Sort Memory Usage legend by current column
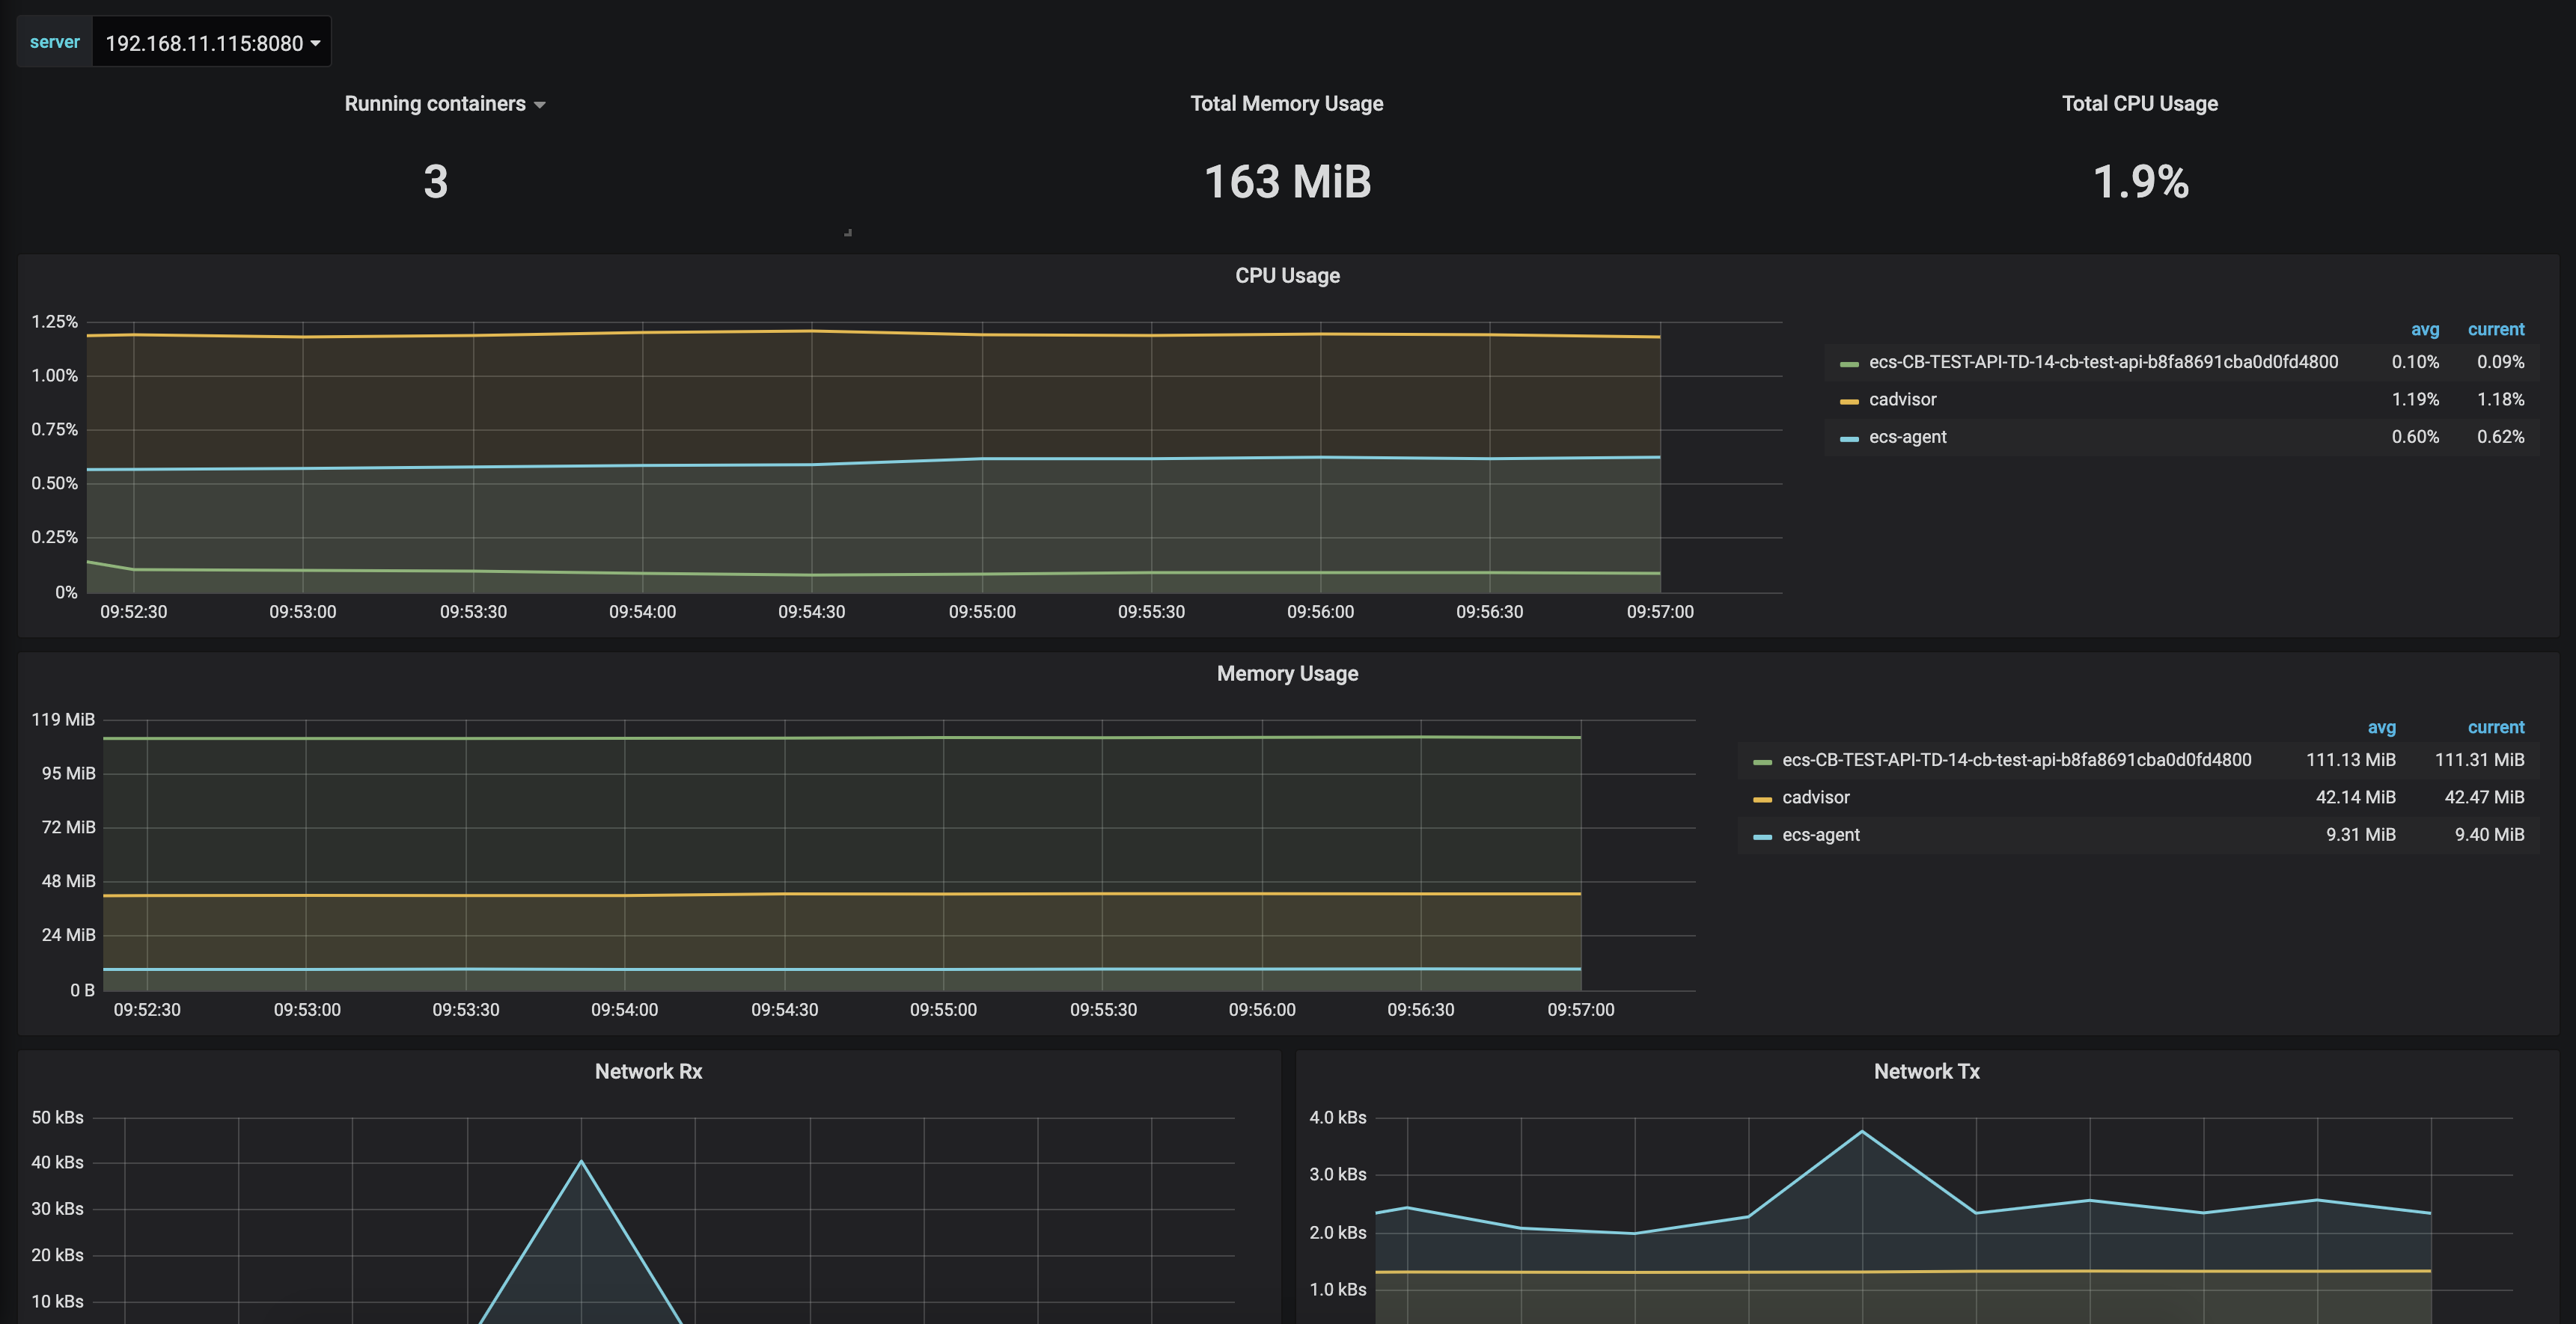 (2495, 727)
